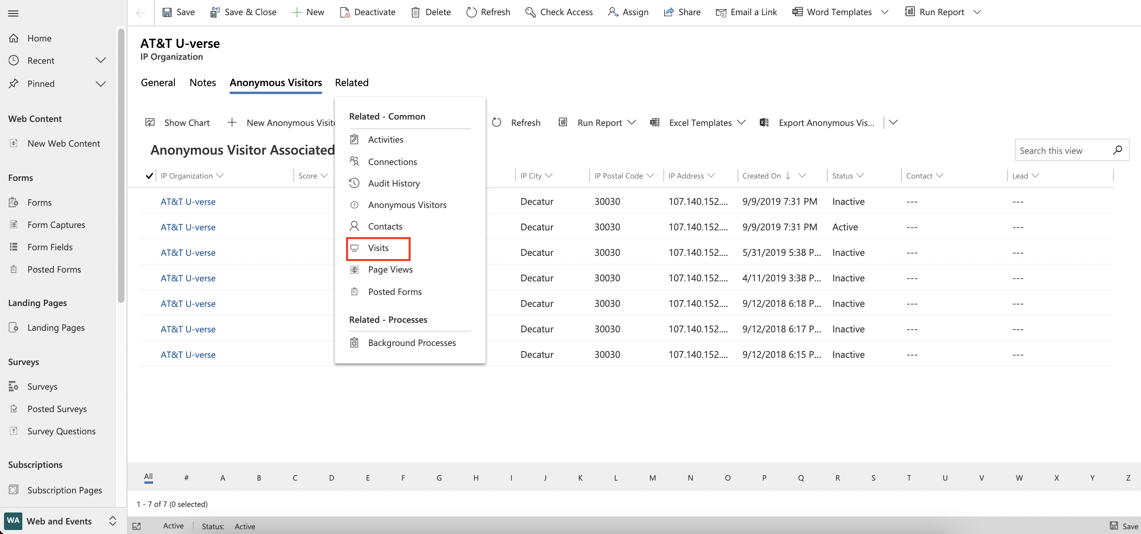
Task: Open top Run Report dropdown
Action: tap(977, 12)
